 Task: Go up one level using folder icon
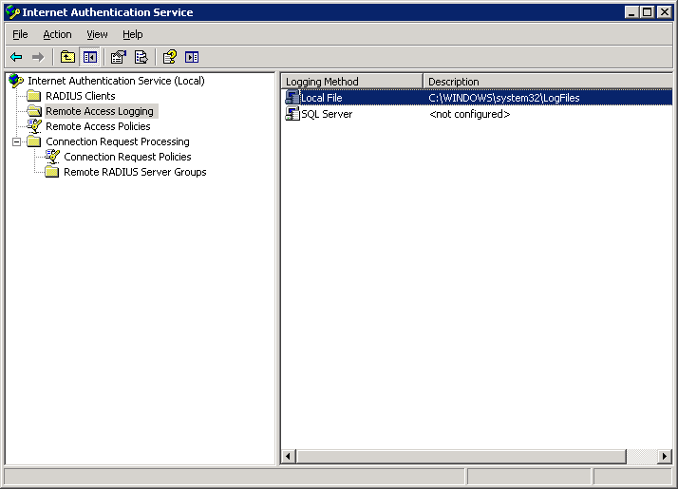coord(67,57)
